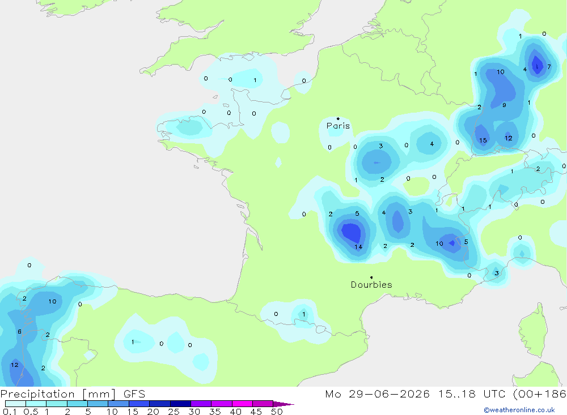This screenshot has height=415, width=567.
Task: Click the '(00+186' forecast run text
Action: coord(540,393)
